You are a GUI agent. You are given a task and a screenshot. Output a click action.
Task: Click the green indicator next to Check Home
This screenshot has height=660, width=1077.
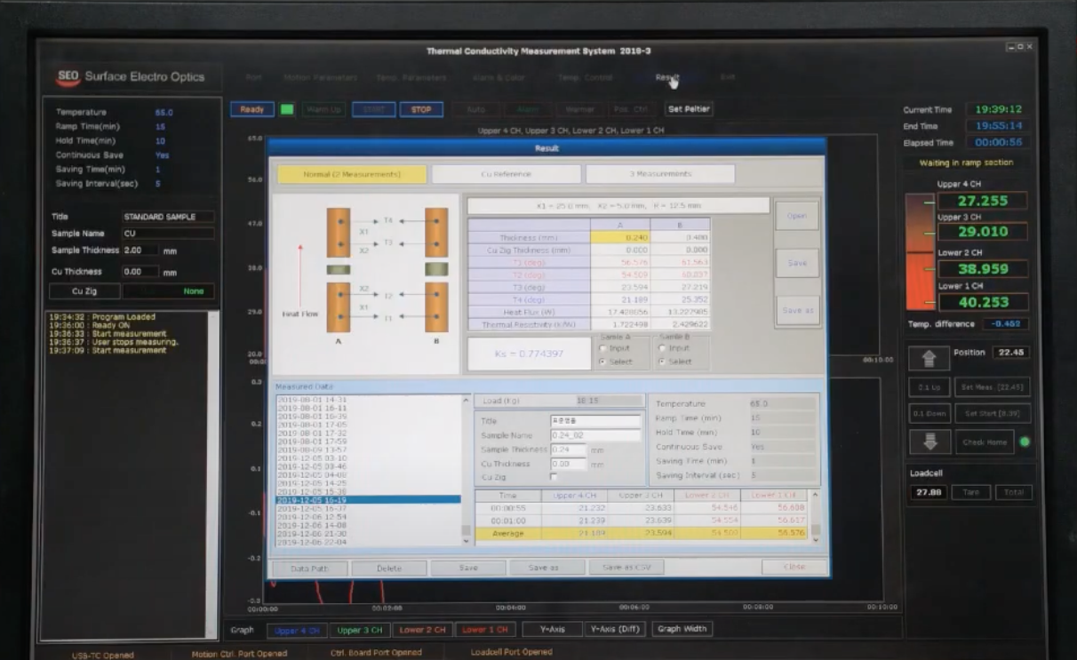(1025, 442)
